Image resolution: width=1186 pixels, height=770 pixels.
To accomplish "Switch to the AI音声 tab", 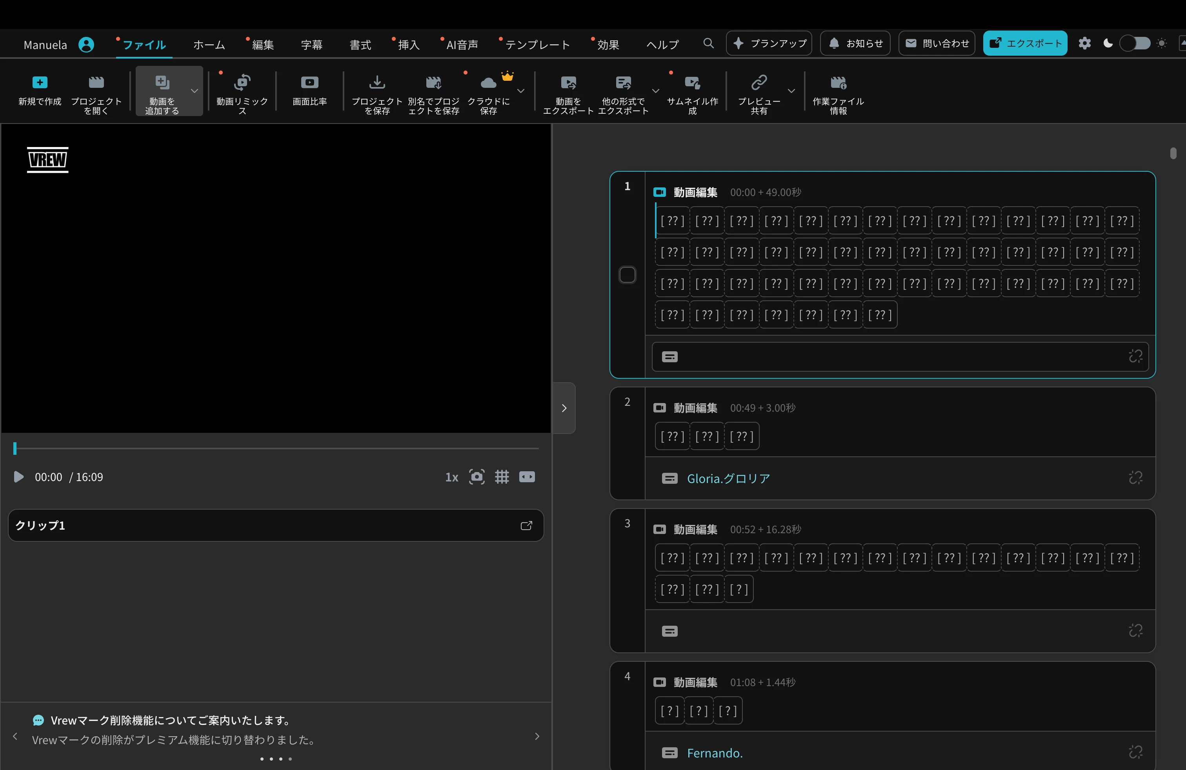I will [x=462, y=45].
